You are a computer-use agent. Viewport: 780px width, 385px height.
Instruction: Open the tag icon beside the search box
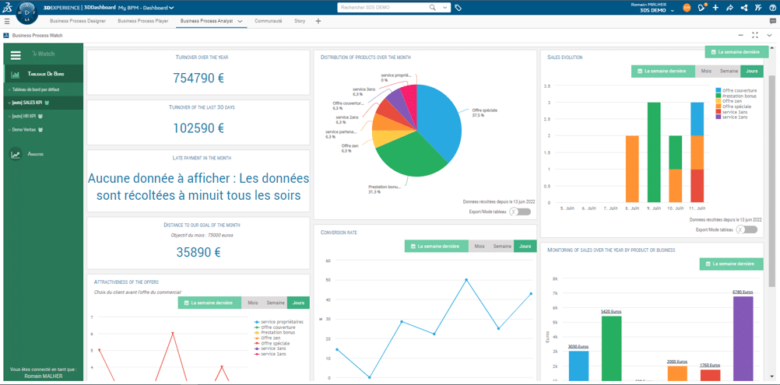pos(459,8)
